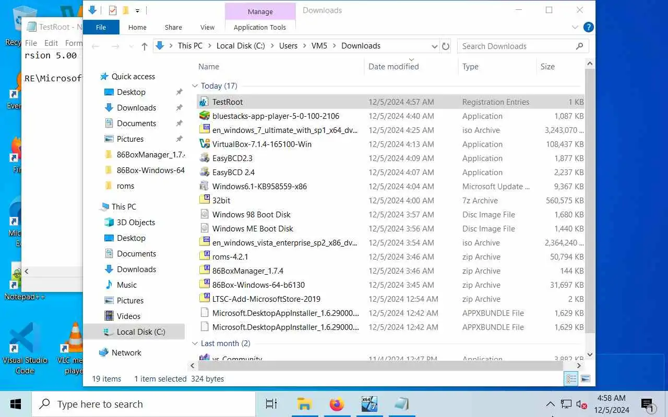The height and width of the screenshot is (417, 668).
Task: Click Users in the address breadcrumb
Action: [288, 46]
